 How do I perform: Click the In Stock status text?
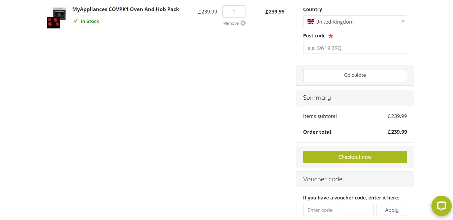tap(90, 21)
